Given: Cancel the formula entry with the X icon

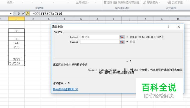Looking at the screenshot, I should coord(19,13).
